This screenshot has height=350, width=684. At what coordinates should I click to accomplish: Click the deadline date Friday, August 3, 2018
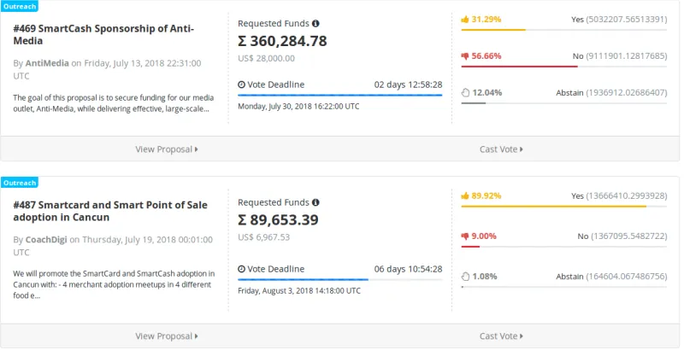pos(299,290)
